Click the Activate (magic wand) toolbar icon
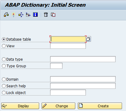 13,15
